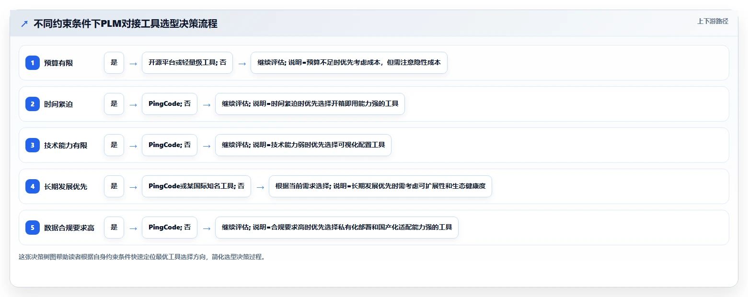This screenshot has height=297, width=748.
Task: Click step number 3 badge for 技术能力有限
Action: pyautogui.click(x=33, y=145)
